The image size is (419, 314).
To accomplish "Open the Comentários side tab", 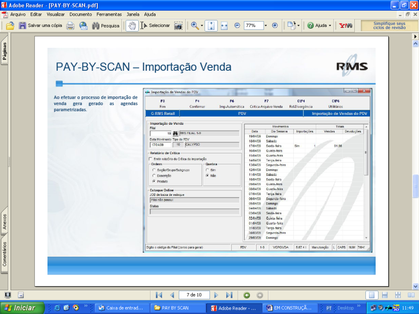I will [x=5, y=254].
